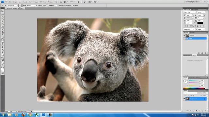209x117 pixels.
Task: Open the Filter menu
Action: [x=30, y=2]
